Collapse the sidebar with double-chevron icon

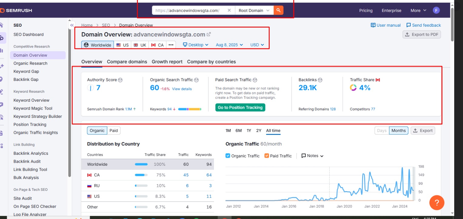point(72,25)
